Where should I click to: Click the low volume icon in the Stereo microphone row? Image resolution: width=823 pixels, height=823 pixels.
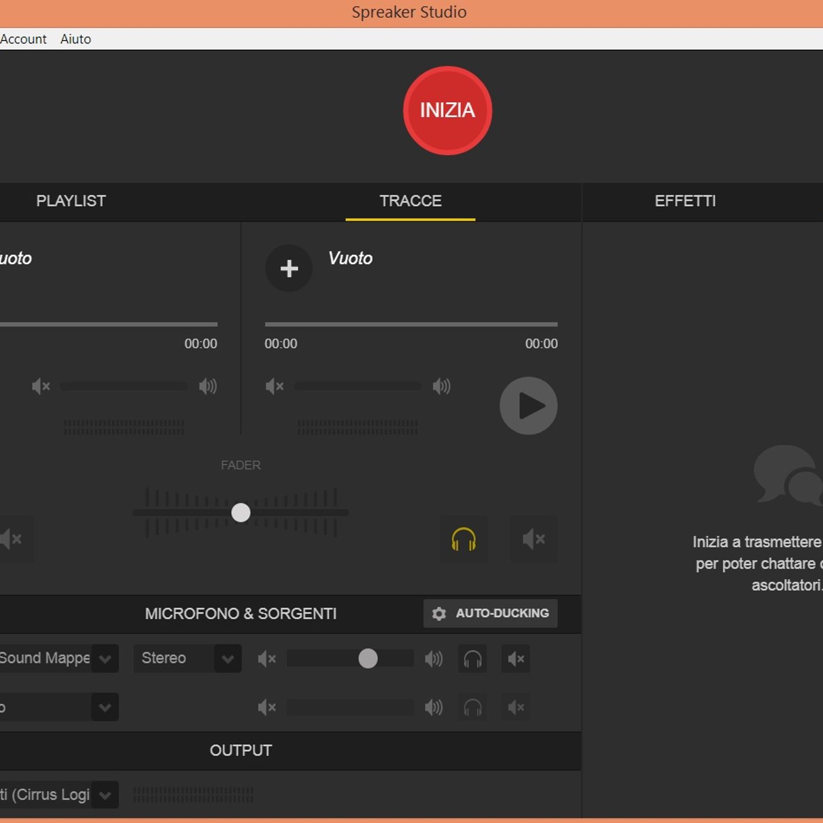267,659
